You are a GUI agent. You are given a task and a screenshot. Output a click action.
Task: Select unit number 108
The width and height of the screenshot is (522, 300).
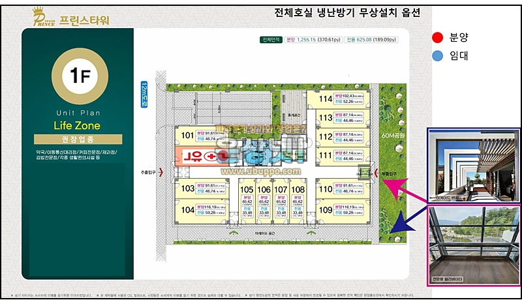coord(298,190)
